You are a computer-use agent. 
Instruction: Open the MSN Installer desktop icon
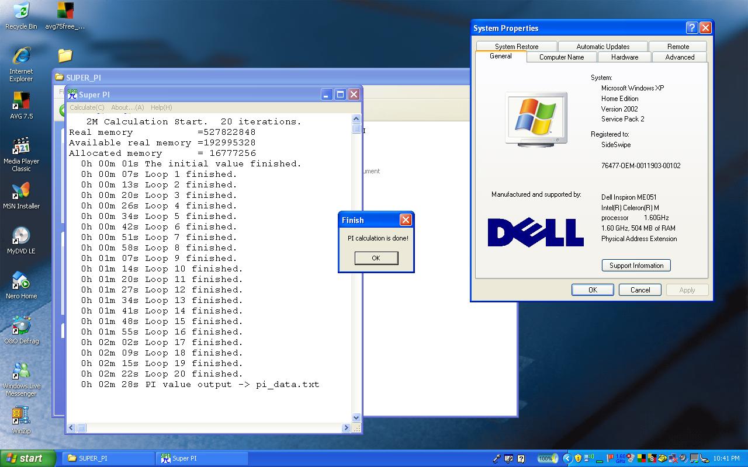click(21, 196)
